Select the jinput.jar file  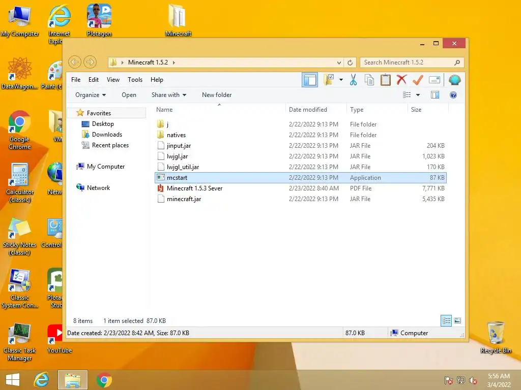click(300, 146)
